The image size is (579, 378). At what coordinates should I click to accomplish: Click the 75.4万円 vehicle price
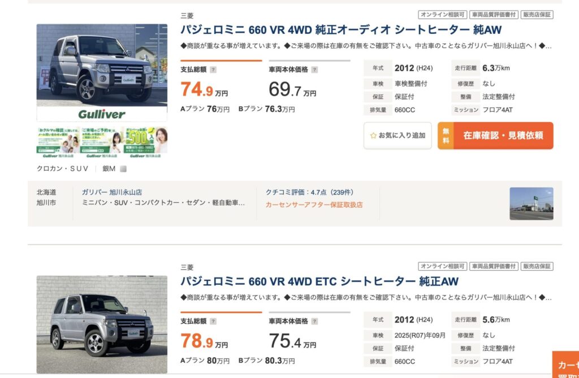[x=292, y=341]
